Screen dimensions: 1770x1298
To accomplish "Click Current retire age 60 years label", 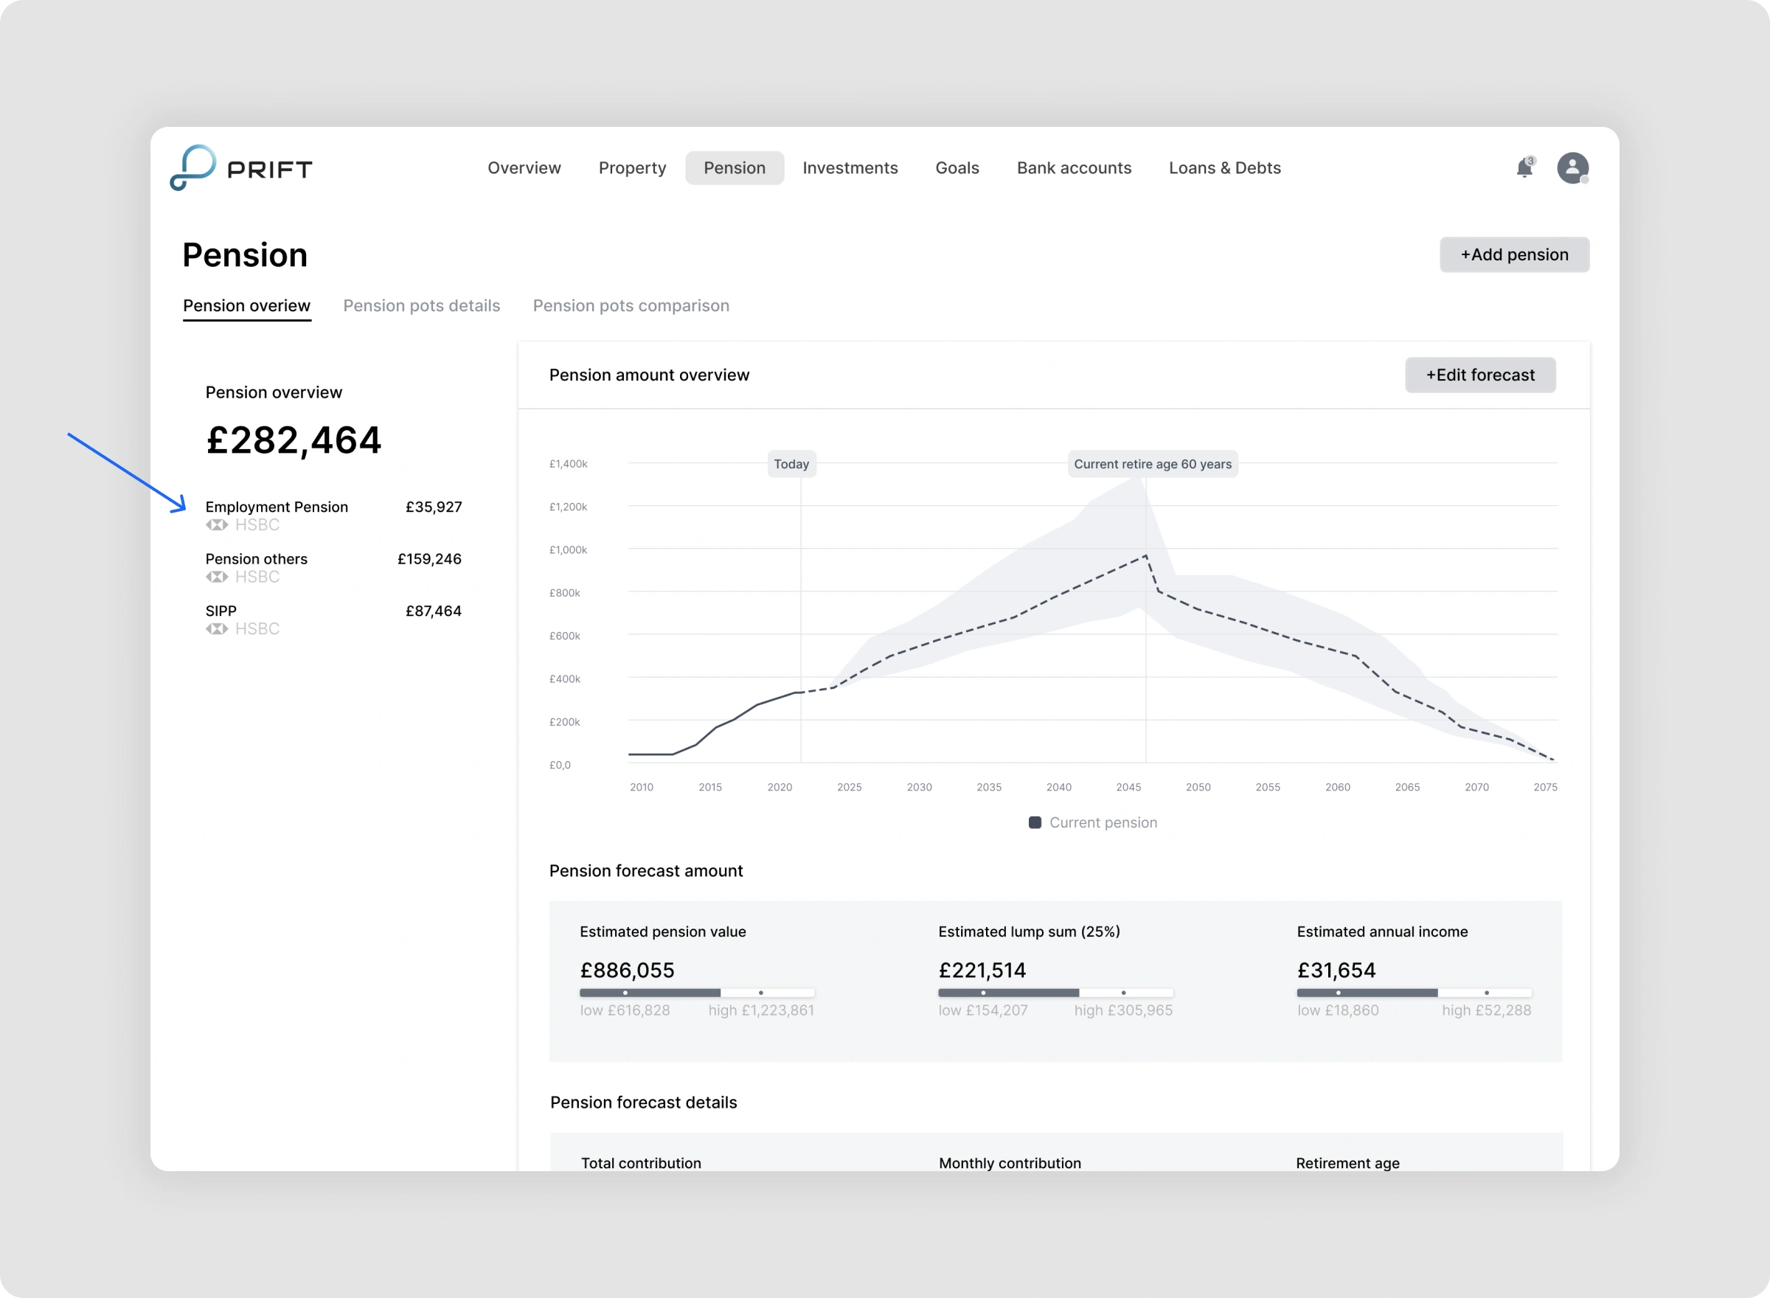I will click(x=1152, y=465).
